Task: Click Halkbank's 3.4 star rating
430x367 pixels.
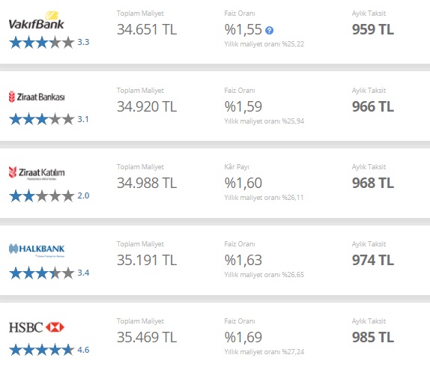Action: [x=49, y=273]
